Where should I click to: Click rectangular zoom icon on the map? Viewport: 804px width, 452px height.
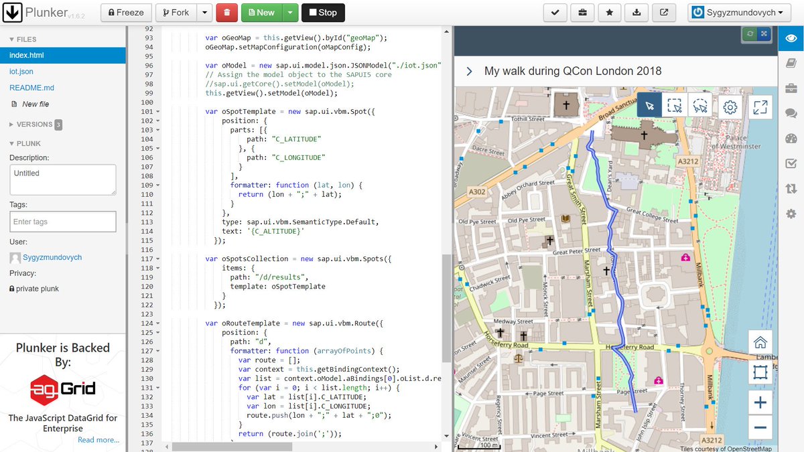click(x=760, y=372)
